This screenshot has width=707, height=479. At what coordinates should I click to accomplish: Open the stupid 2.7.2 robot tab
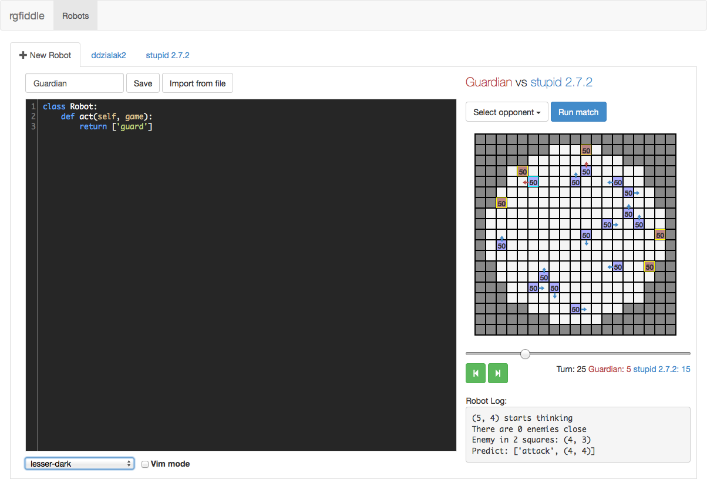167,55
